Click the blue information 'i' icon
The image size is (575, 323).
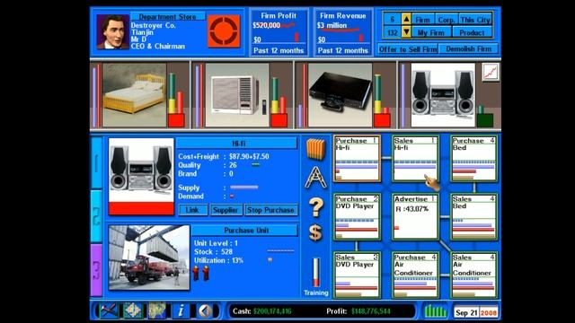click(181, 311)
